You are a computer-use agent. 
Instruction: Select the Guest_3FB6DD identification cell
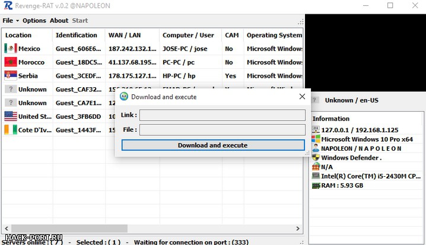[78, 116]
